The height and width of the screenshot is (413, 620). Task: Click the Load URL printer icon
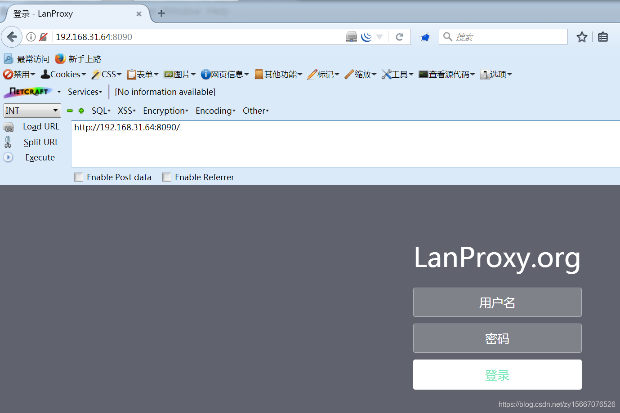click(x=9, y=127)
